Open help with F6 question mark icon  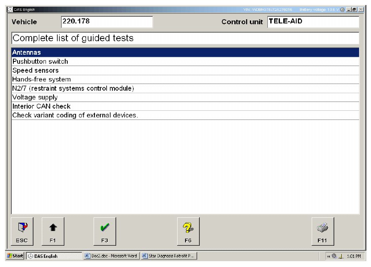188,231
